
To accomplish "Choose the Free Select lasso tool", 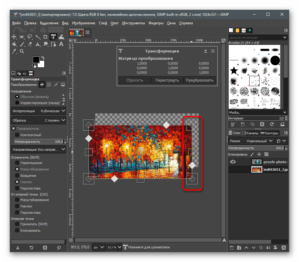I will coord(30,37).
